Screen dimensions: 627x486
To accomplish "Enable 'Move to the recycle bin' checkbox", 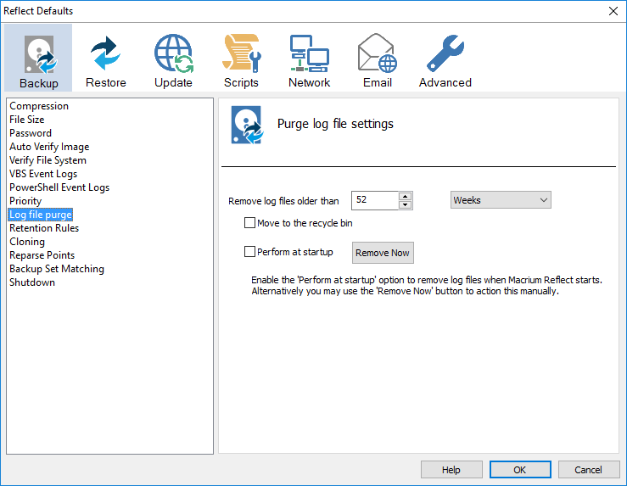I will coord(249,224).
